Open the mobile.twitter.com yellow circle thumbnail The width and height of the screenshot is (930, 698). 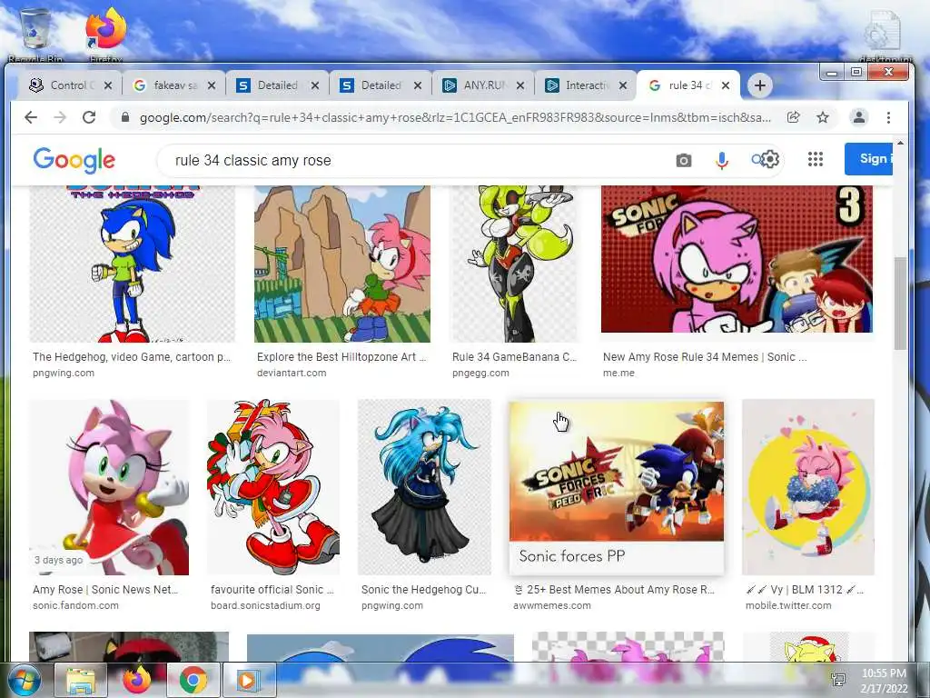point(808,487)
